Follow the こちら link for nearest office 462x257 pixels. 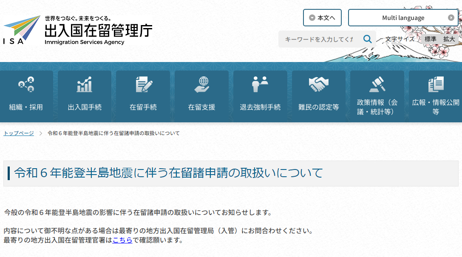click(x=122, y=240)
